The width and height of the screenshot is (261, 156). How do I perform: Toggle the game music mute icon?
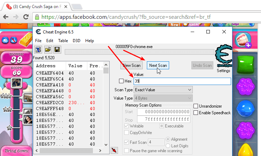[14, 40]
